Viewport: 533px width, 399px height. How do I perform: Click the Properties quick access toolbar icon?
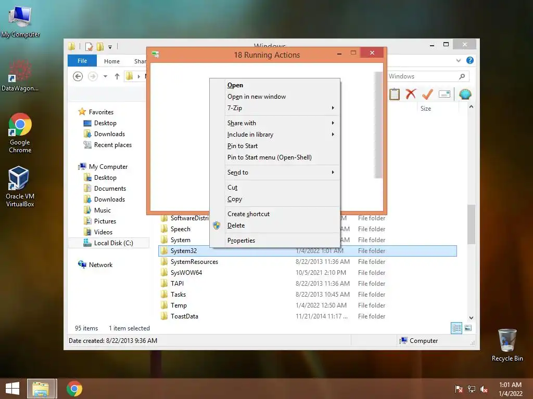[x=89, y=46]
